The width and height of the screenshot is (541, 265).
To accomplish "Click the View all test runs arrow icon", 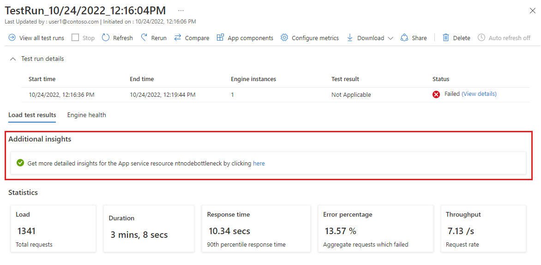I will [12, 38].
